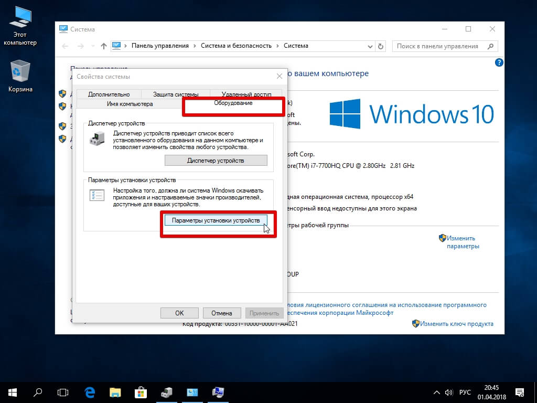
Task: Open the license agreement terms link
Action: pos(386,309)
